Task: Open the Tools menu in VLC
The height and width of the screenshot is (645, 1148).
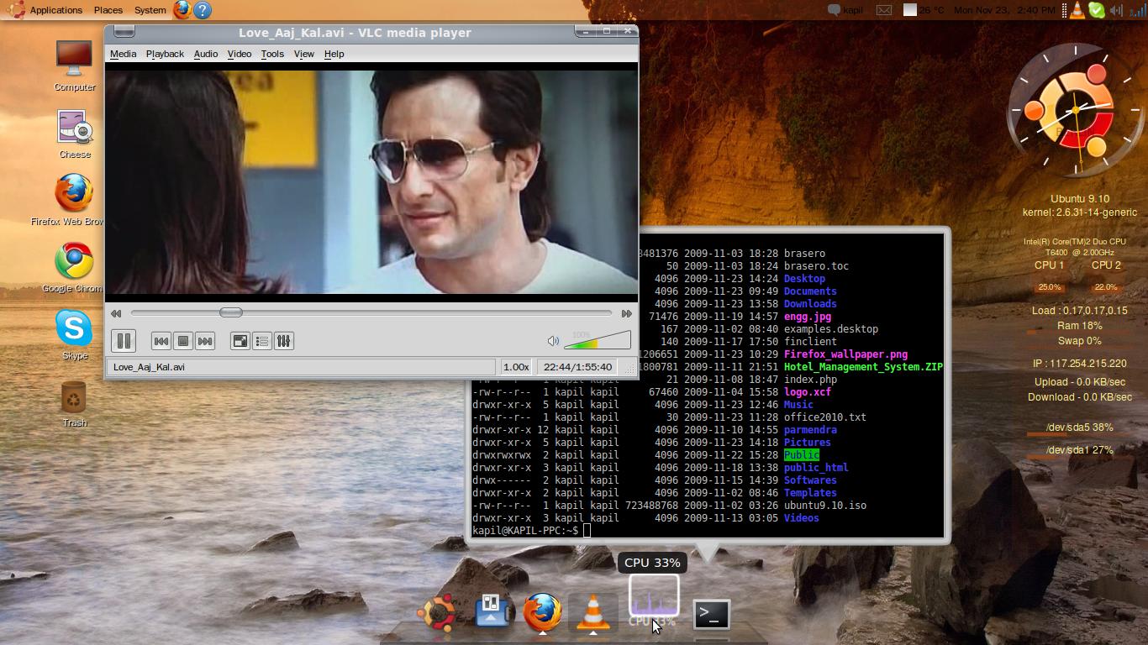Action: (x=272, y=54)
